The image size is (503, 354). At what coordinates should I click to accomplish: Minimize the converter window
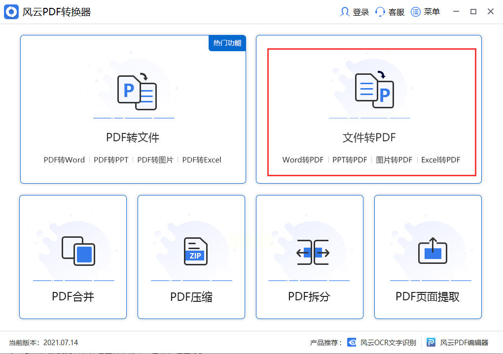click(456, 11)
